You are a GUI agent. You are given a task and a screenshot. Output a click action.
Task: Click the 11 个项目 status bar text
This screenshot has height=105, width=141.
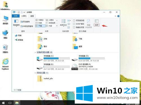(x=17, y=90)
